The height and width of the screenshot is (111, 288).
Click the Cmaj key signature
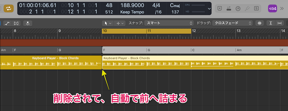pyautogui.click(x=175, y=5)
